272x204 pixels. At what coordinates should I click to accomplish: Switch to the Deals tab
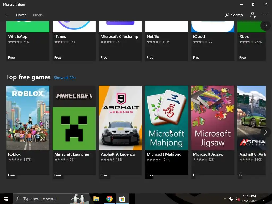38,15
